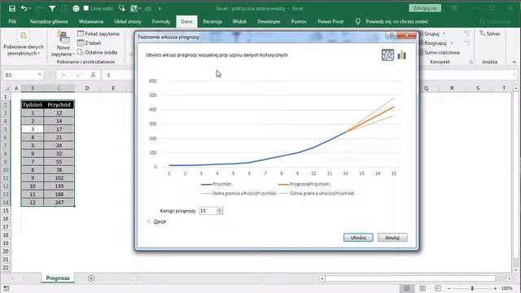Click the macro recording status bar icon
The height and width of the screenshot is (293, 521).
coord(7,288)
